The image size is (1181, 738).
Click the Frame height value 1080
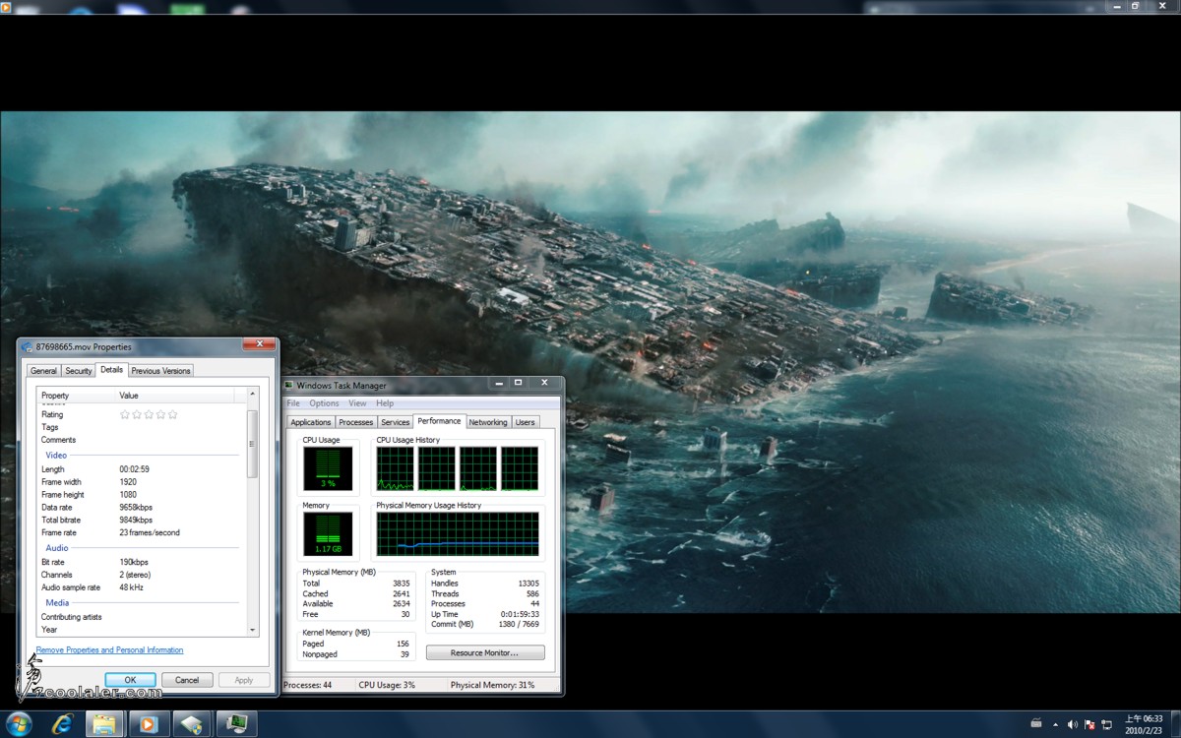(128, 495)
